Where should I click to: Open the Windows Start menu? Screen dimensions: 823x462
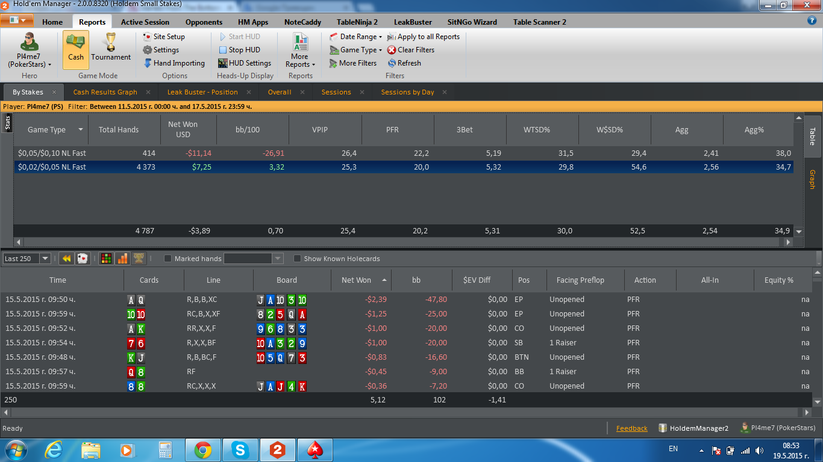(x=16, y=450)
